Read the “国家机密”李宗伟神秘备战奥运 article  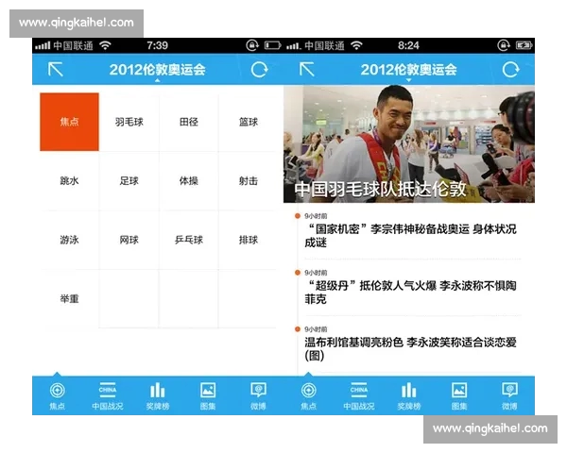pyautogui.click(x=410, y=235)
